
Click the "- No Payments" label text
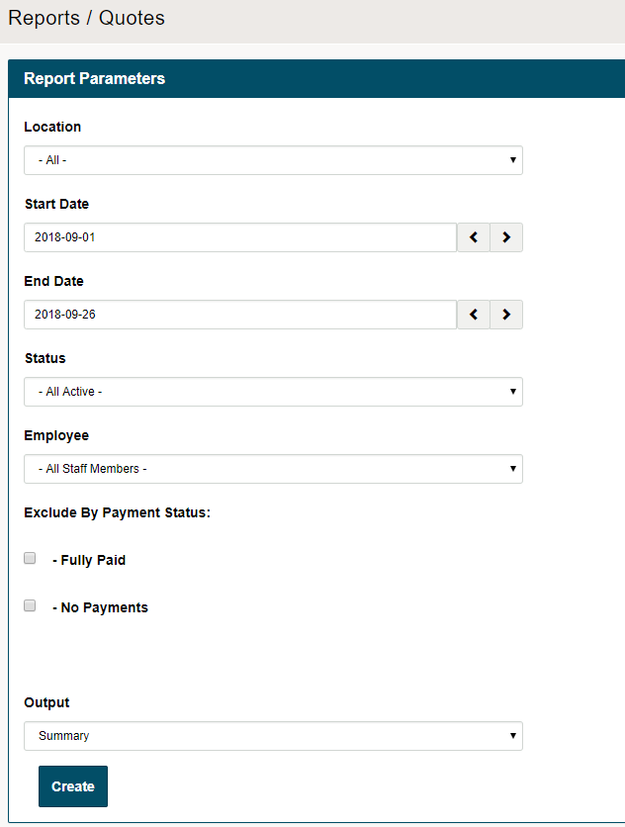(100, 607)
